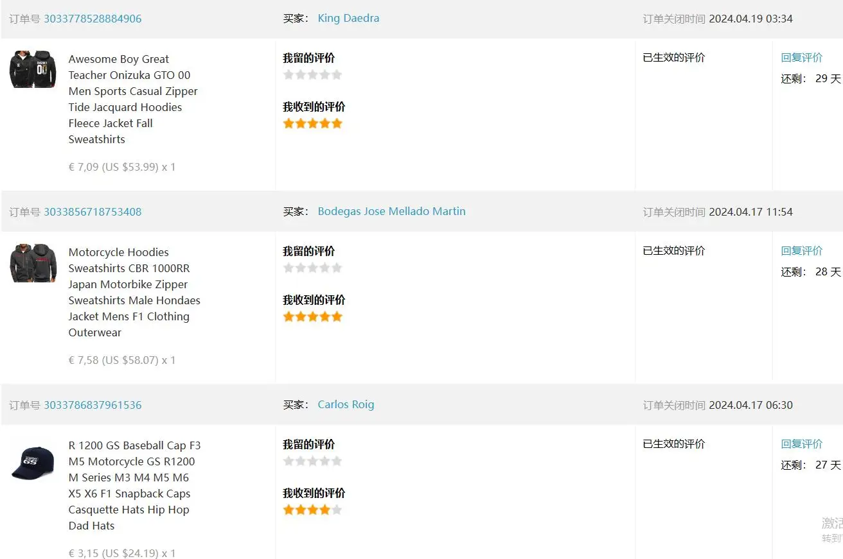This screenshot has width=843, height=559.
Task: Reply to Carlos Roig's review
Action: pos(801,444)
